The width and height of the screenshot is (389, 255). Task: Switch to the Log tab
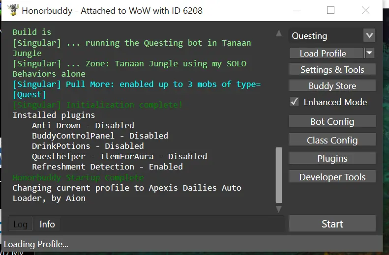[20, 224]
